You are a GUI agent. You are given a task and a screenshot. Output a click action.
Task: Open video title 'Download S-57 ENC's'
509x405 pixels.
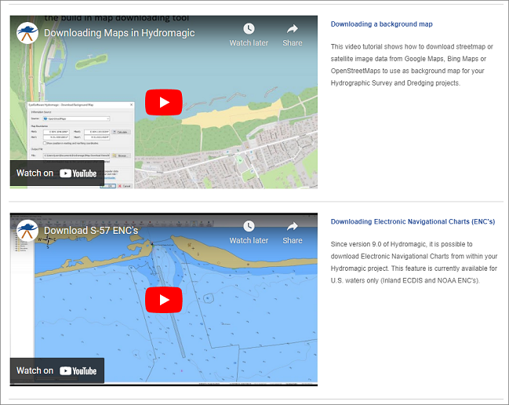coord(91,231)
